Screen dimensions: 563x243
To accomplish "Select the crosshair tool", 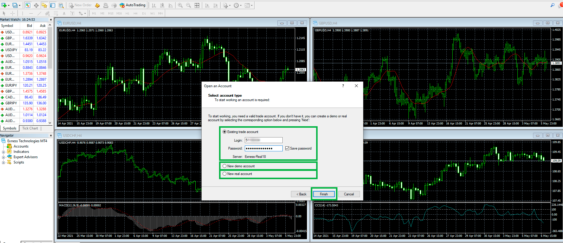I will click(x=12, y=13).
